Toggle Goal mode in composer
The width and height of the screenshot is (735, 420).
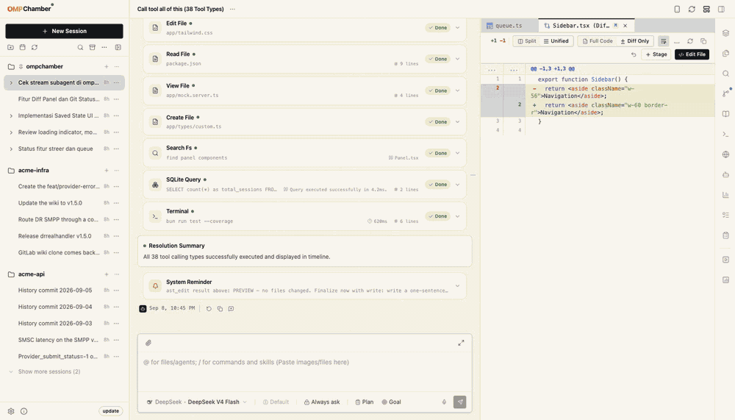[x=392, y=402]
